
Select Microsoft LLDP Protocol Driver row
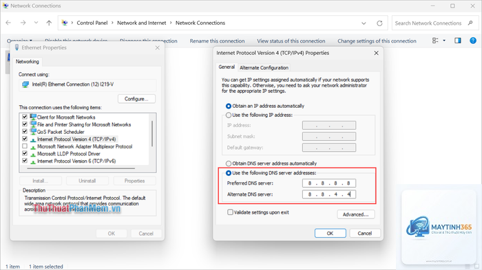69,154
